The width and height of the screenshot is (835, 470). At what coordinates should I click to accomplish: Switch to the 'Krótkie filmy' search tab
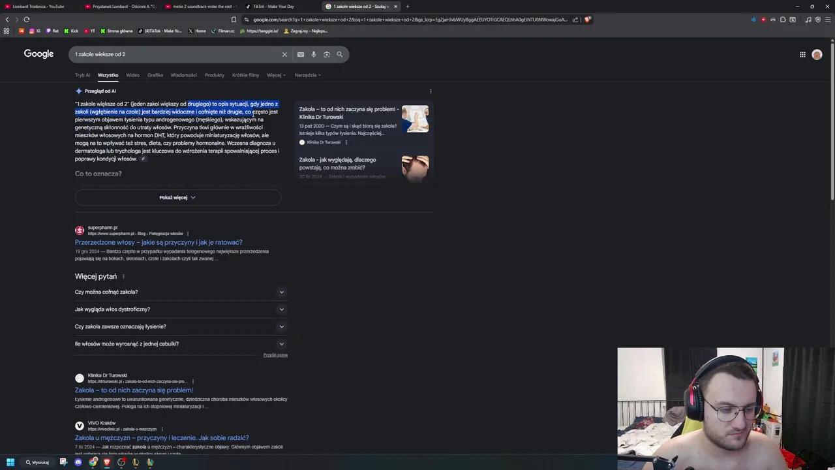245,75
